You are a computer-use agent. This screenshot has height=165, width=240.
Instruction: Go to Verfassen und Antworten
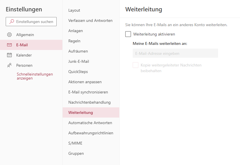[90, 20]
